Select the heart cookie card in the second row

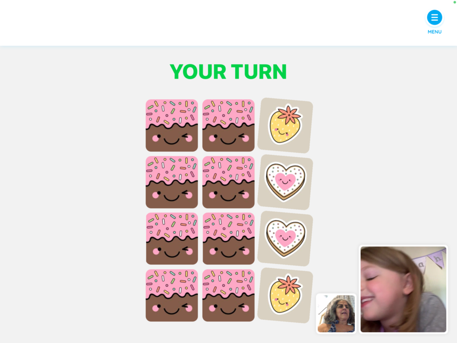(x=285, y=182)
